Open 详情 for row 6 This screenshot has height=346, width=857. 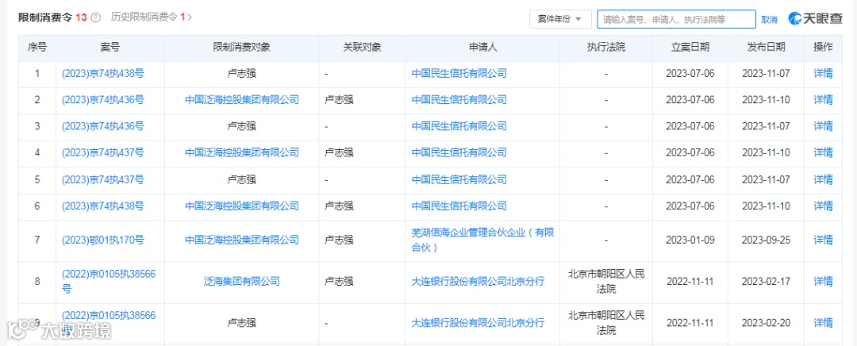[823, 206]
